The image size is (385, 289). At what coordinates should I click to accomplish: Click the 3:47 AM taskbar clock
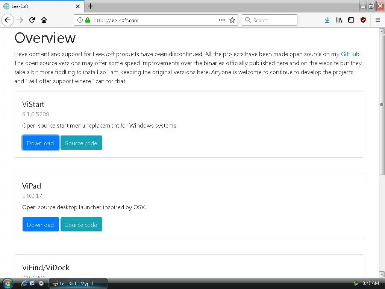(370, 283)
